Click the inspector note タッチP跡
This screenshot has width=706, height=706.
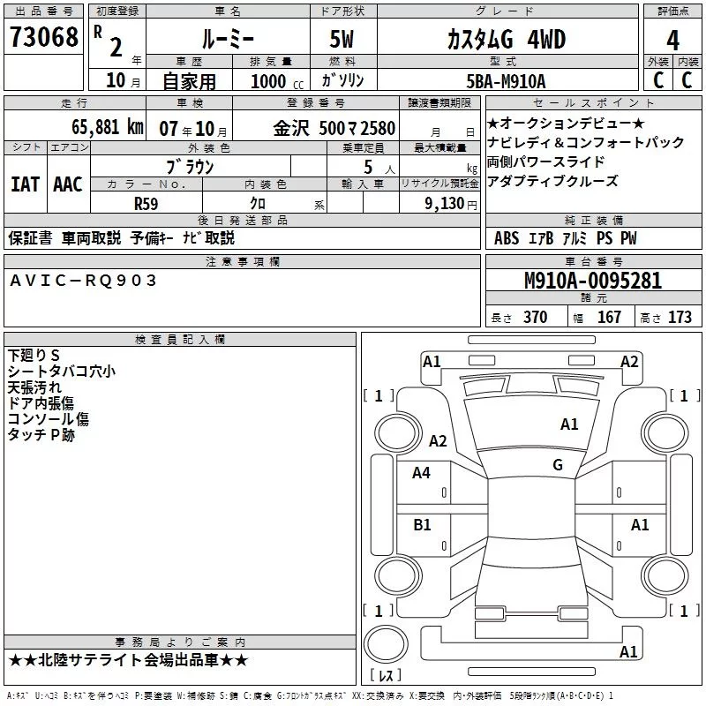41,434
